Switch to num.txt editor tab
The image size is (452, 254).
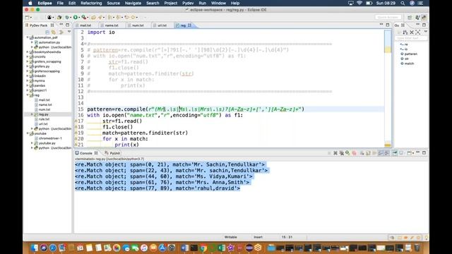(x=138, y=25)
